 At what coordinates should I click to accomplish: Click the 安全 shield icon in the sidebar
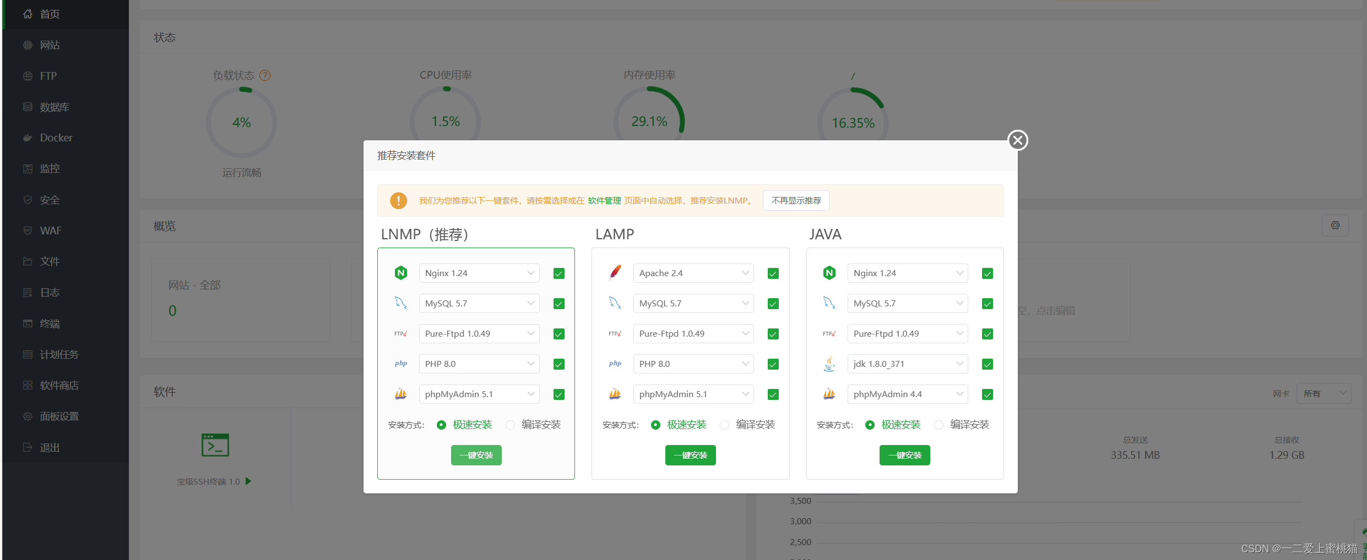pos(28,200)
